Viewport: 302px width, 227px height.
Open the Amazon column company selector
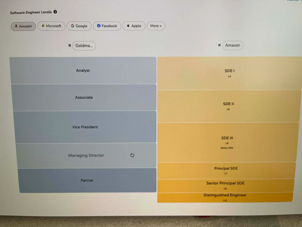pos(233,45)
